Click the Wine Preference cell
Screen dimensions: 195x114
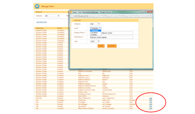(84, 98)
